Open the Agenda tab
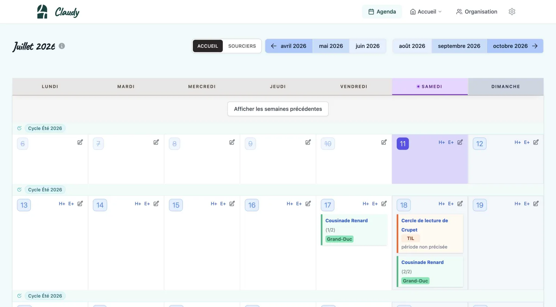 point(382,12)
